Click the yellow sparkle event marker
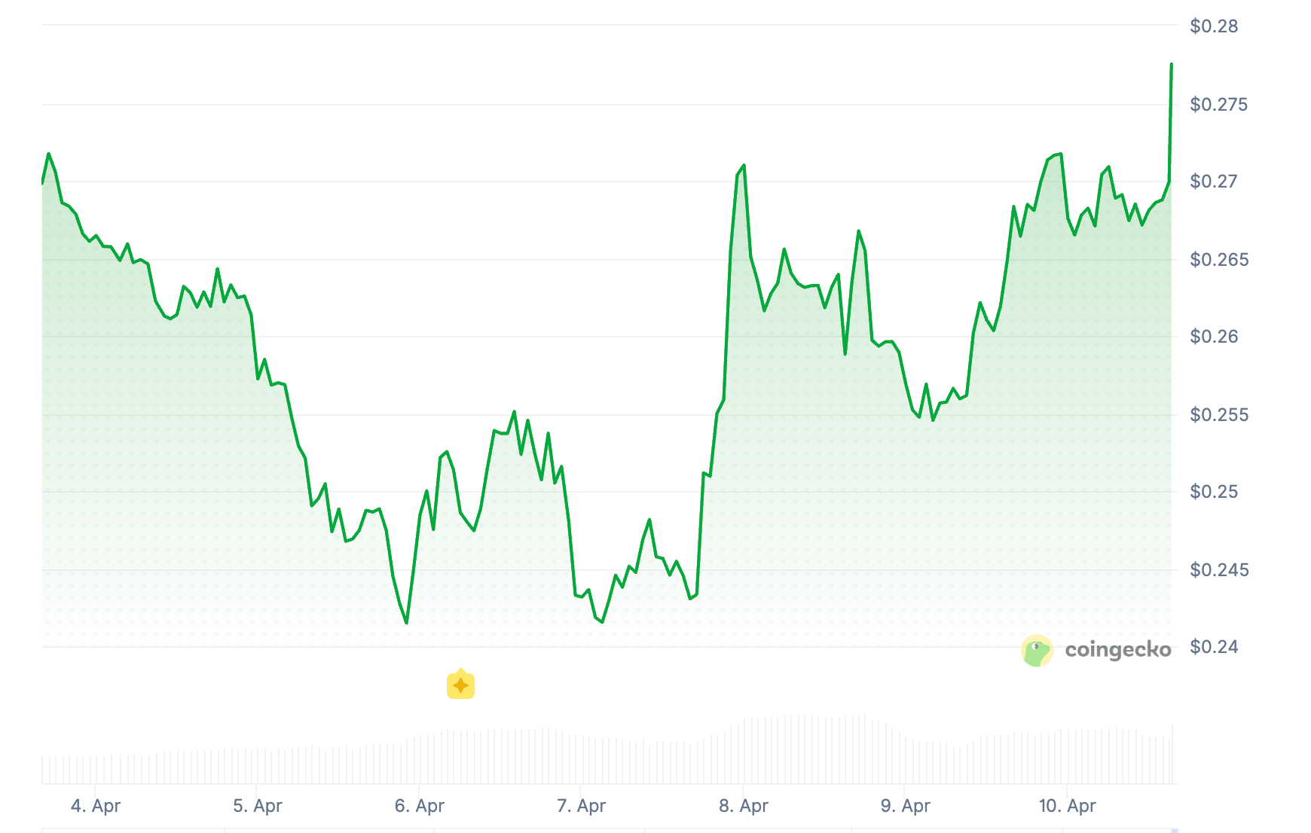This screenshot has height=833, width=1311. coord(460,685)
